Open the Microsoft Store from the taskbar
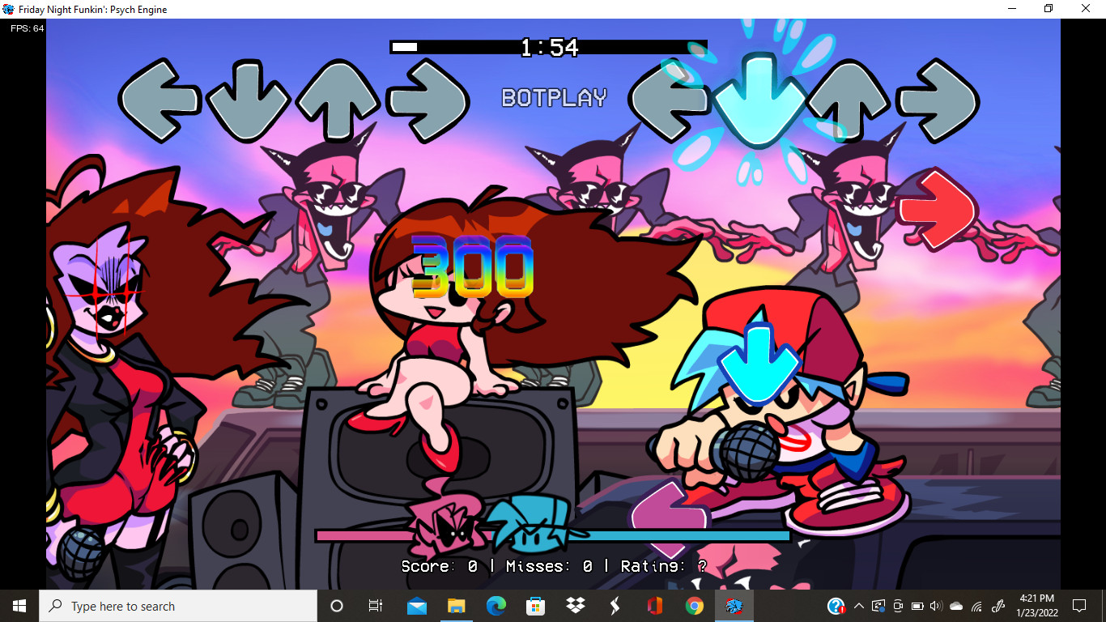 click(x=535, y=606)
